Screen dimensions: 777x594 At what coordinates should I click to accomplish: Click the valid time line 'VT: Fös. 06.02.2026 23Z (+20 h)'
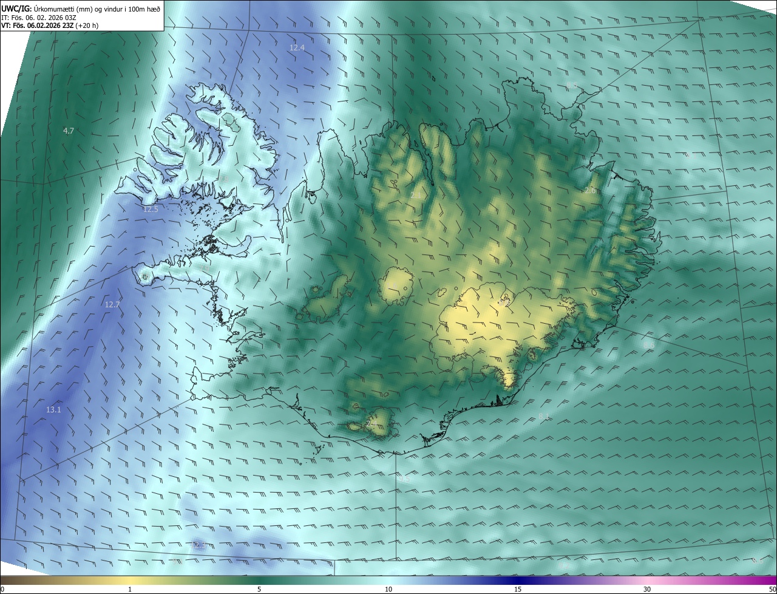pyautogui.click(x=50, y=25)
